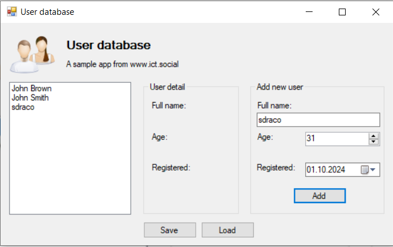Screen dimensions: 393x247
Task: Click the app icon in the title bar
Action: (11, 11)
